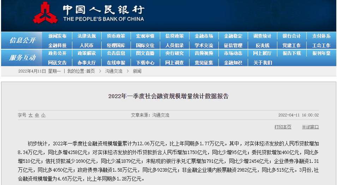Go to 党建工作 page
The width and height of the screenshot is (337, 185).
pyautogui.click(x=291, y=45)
